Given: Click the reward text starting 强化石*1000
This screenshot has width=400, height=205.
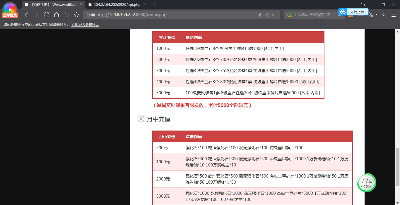Looking at the screenshot, I should (x=266, y=197).
